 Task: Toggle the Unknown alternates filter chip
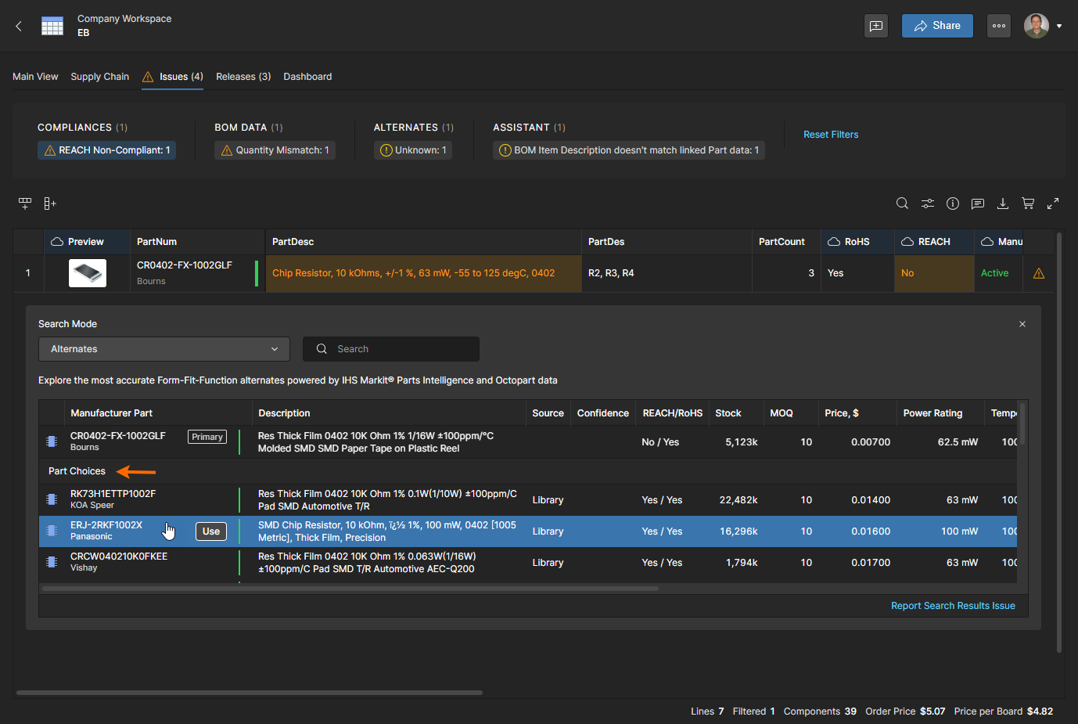[x=413, y=150]
